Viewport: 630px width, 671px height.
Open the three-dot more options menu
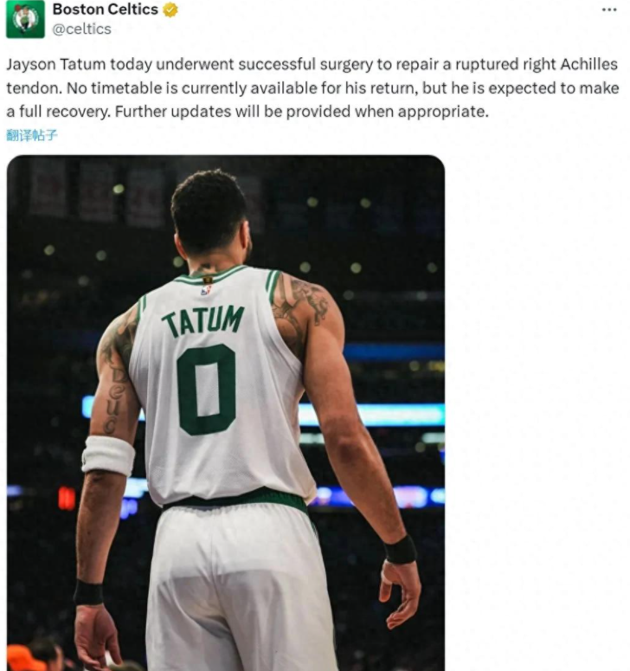point(609,10)
